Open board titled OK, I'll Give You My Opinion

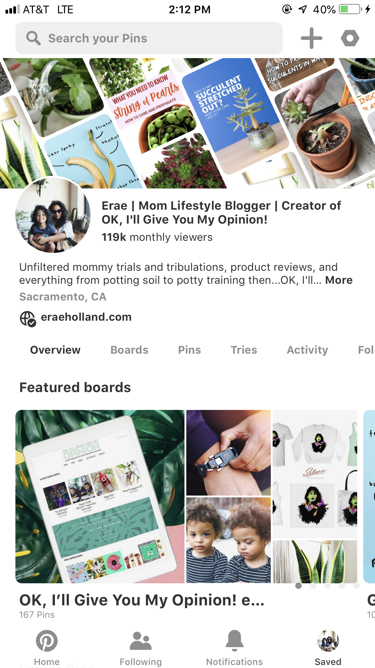(142, 600)
